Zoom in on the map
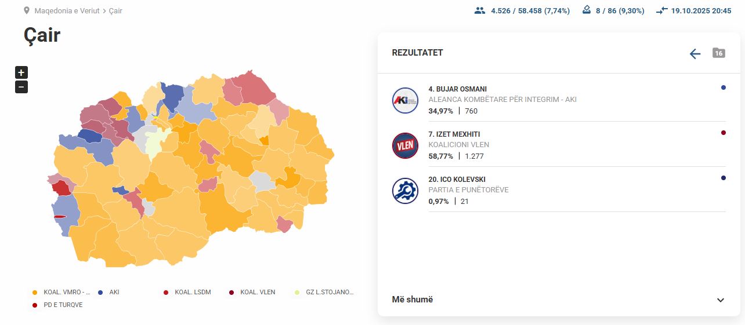 (21, 72)
